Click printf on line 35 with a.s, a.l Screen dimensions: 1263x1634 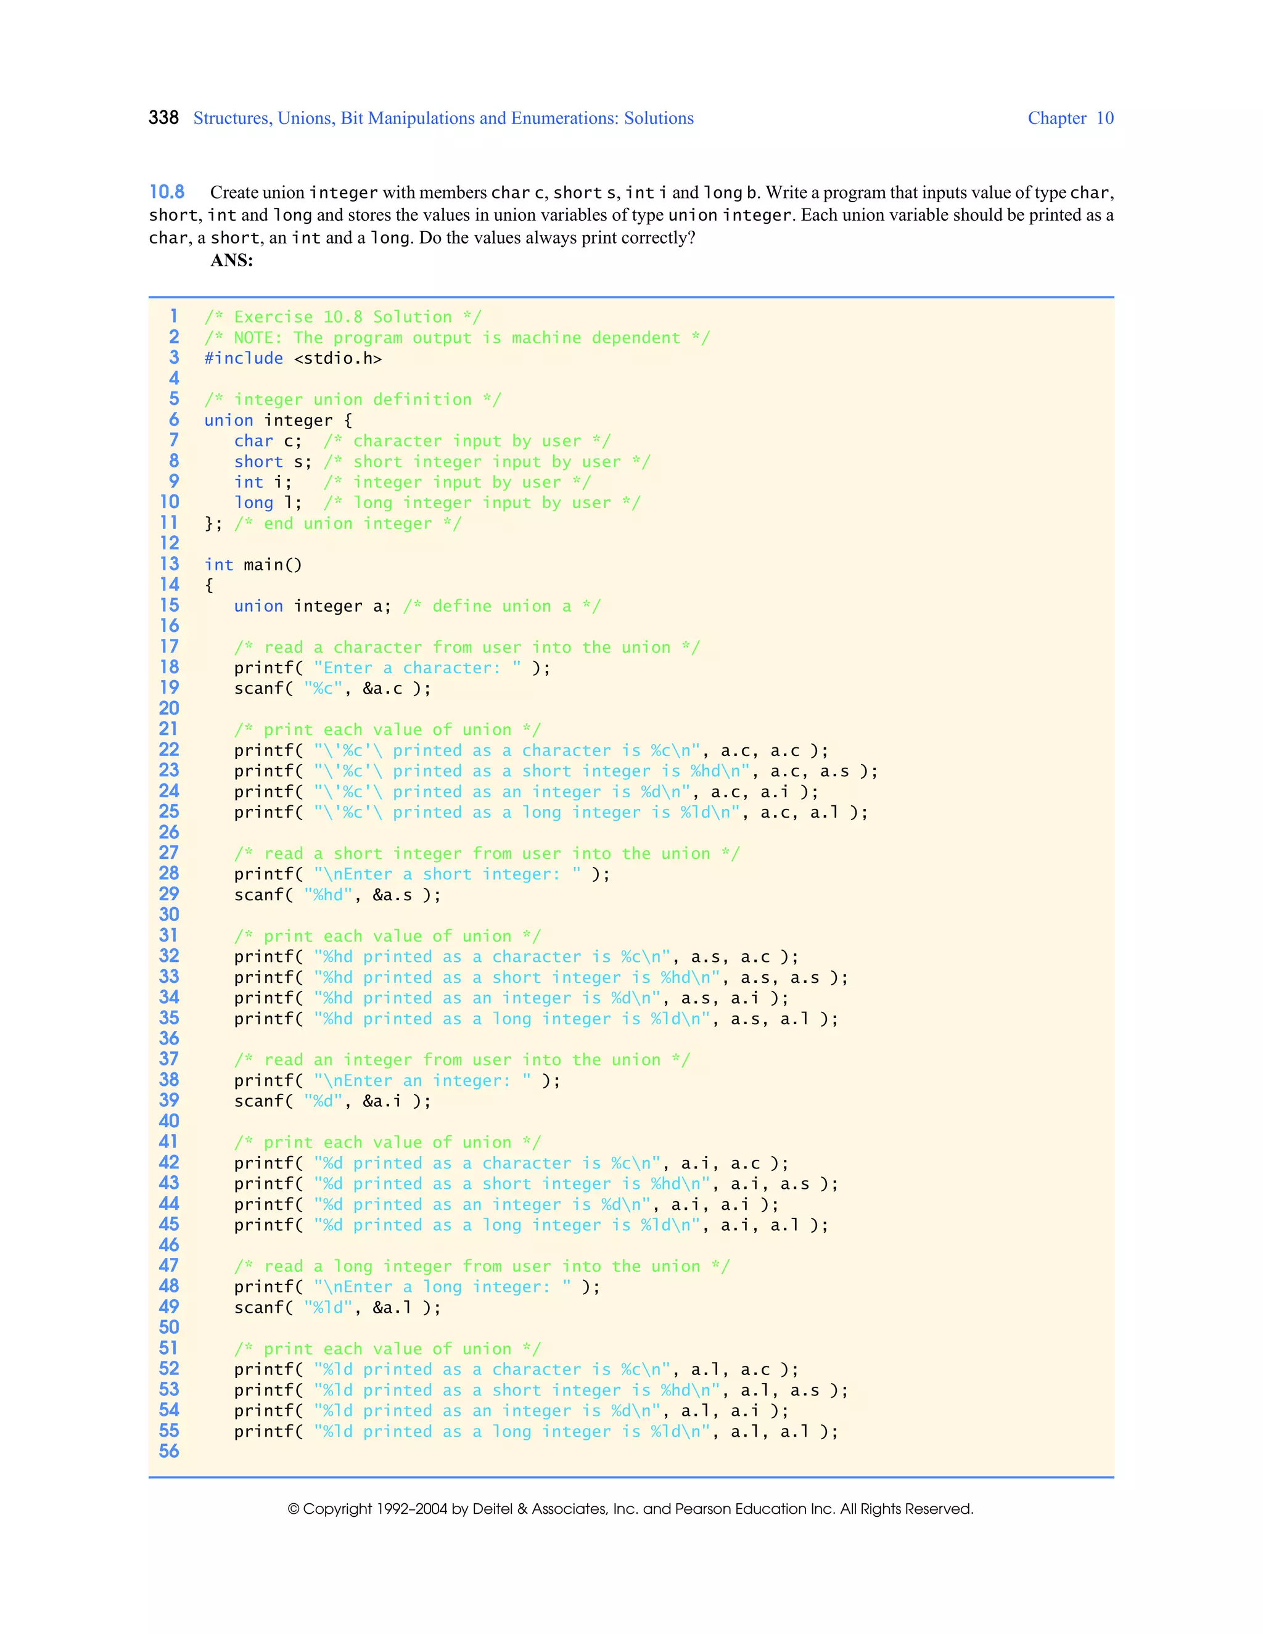point(537,1019)
